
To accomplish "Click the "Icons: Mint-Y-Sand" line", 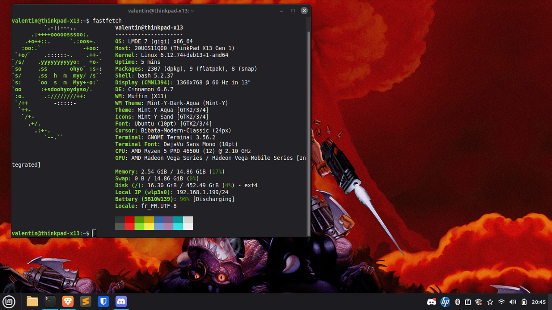I will pos(162,117).
